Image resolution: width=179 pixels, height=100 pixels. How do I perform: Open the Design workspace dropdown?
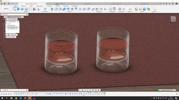tap(6, 9)
